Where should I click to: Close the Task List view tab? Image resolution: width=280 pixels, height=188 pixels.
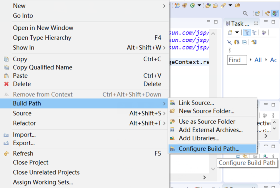click(x=256, y=23)
